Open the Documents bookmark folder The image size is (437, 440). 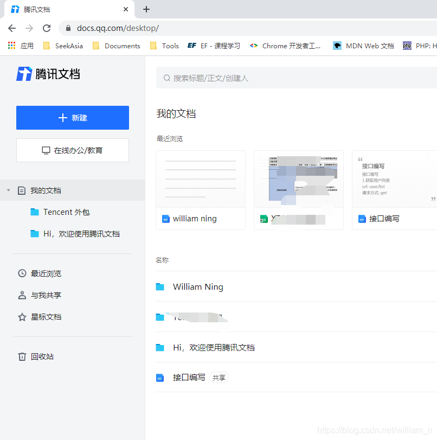[x=117, y=46]
